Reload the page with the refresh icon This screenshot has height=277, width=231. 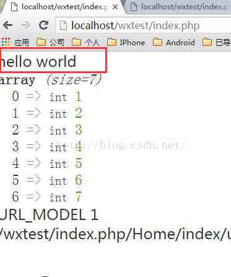coord(44,25)
